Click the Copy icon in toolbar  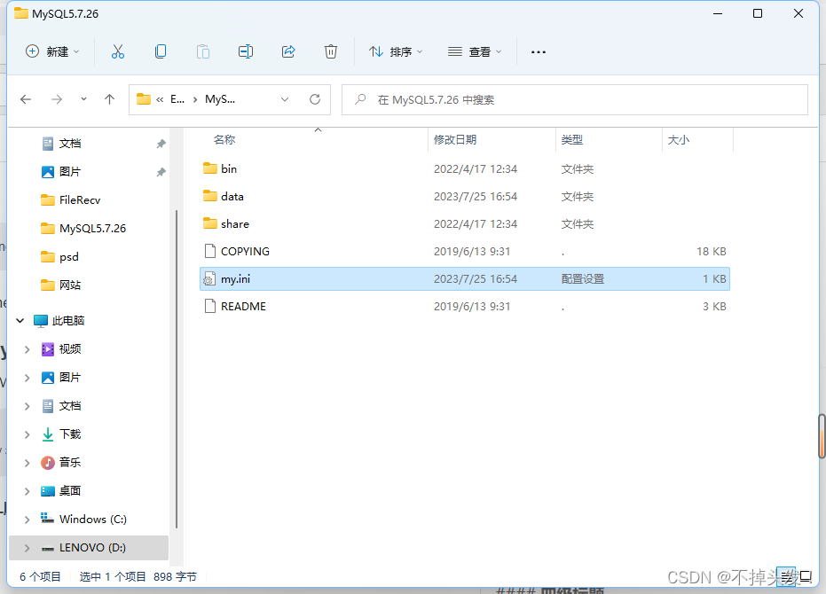(x=161, y=51)
